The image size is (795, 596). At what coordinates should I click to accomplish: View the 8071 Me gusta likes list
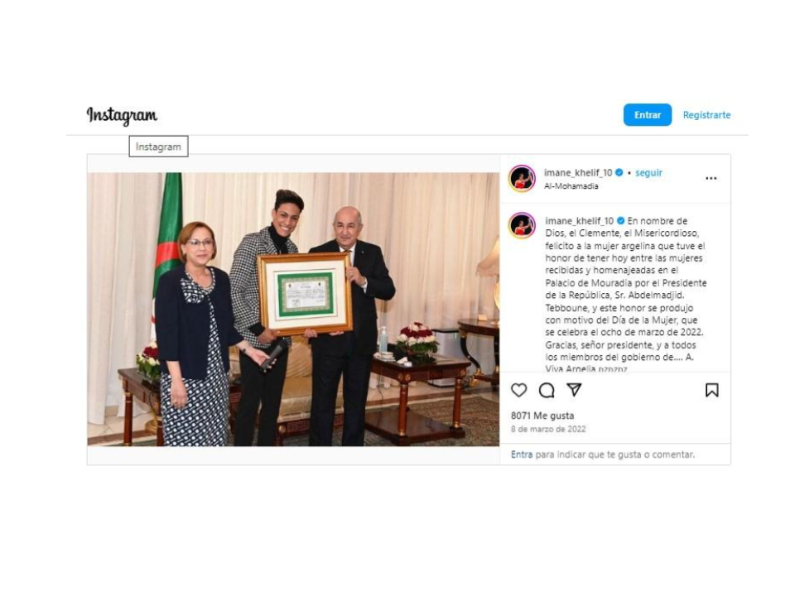click(542, 416)
